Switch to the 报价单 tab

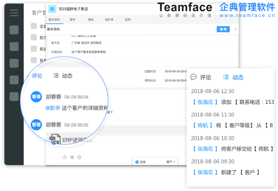click(x=109, y=20)
